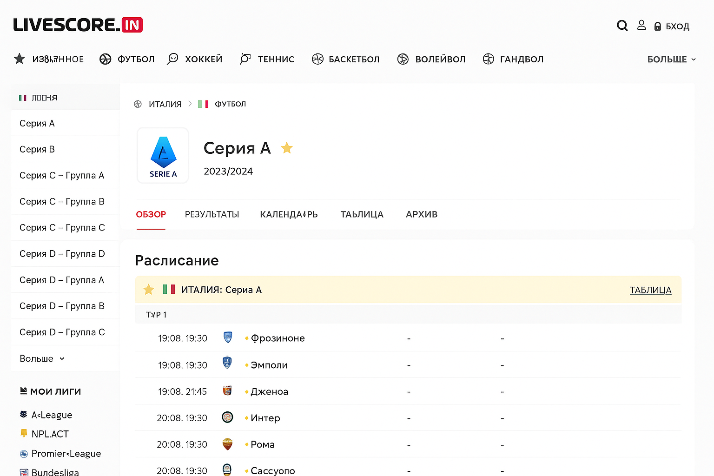Expand the Вольше sidebar item
The height and width of the screenshot is (476, 714).
41,358
